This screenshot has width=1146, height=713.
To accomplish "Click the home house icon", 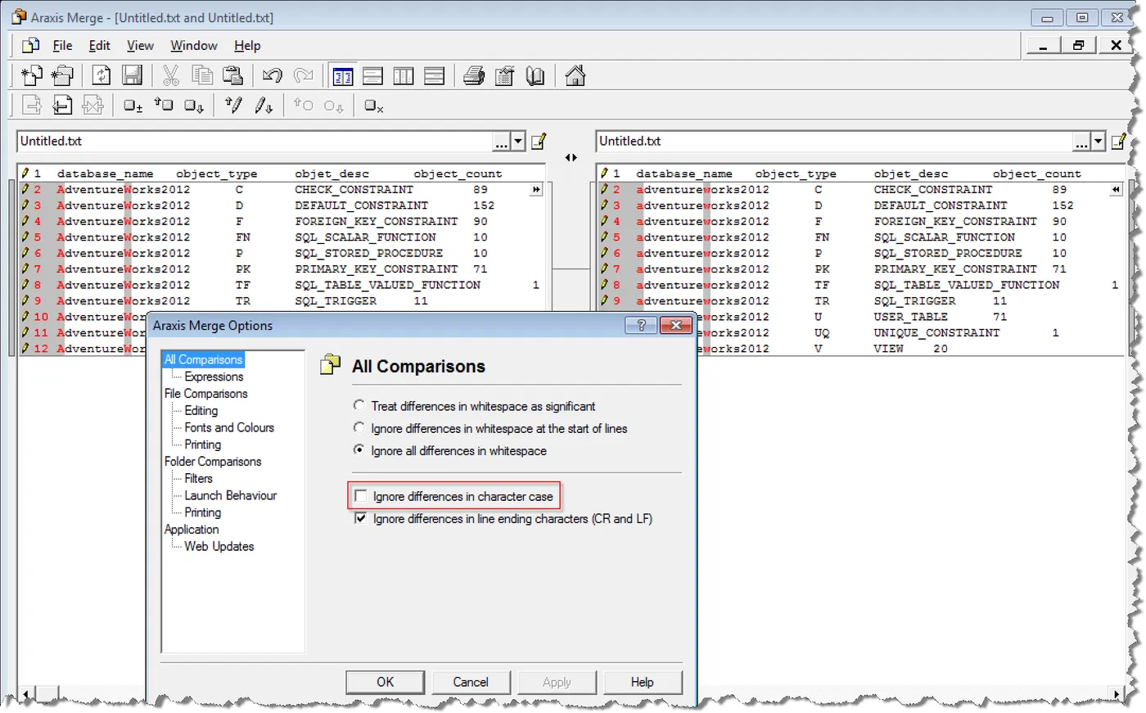I will 575,76.
